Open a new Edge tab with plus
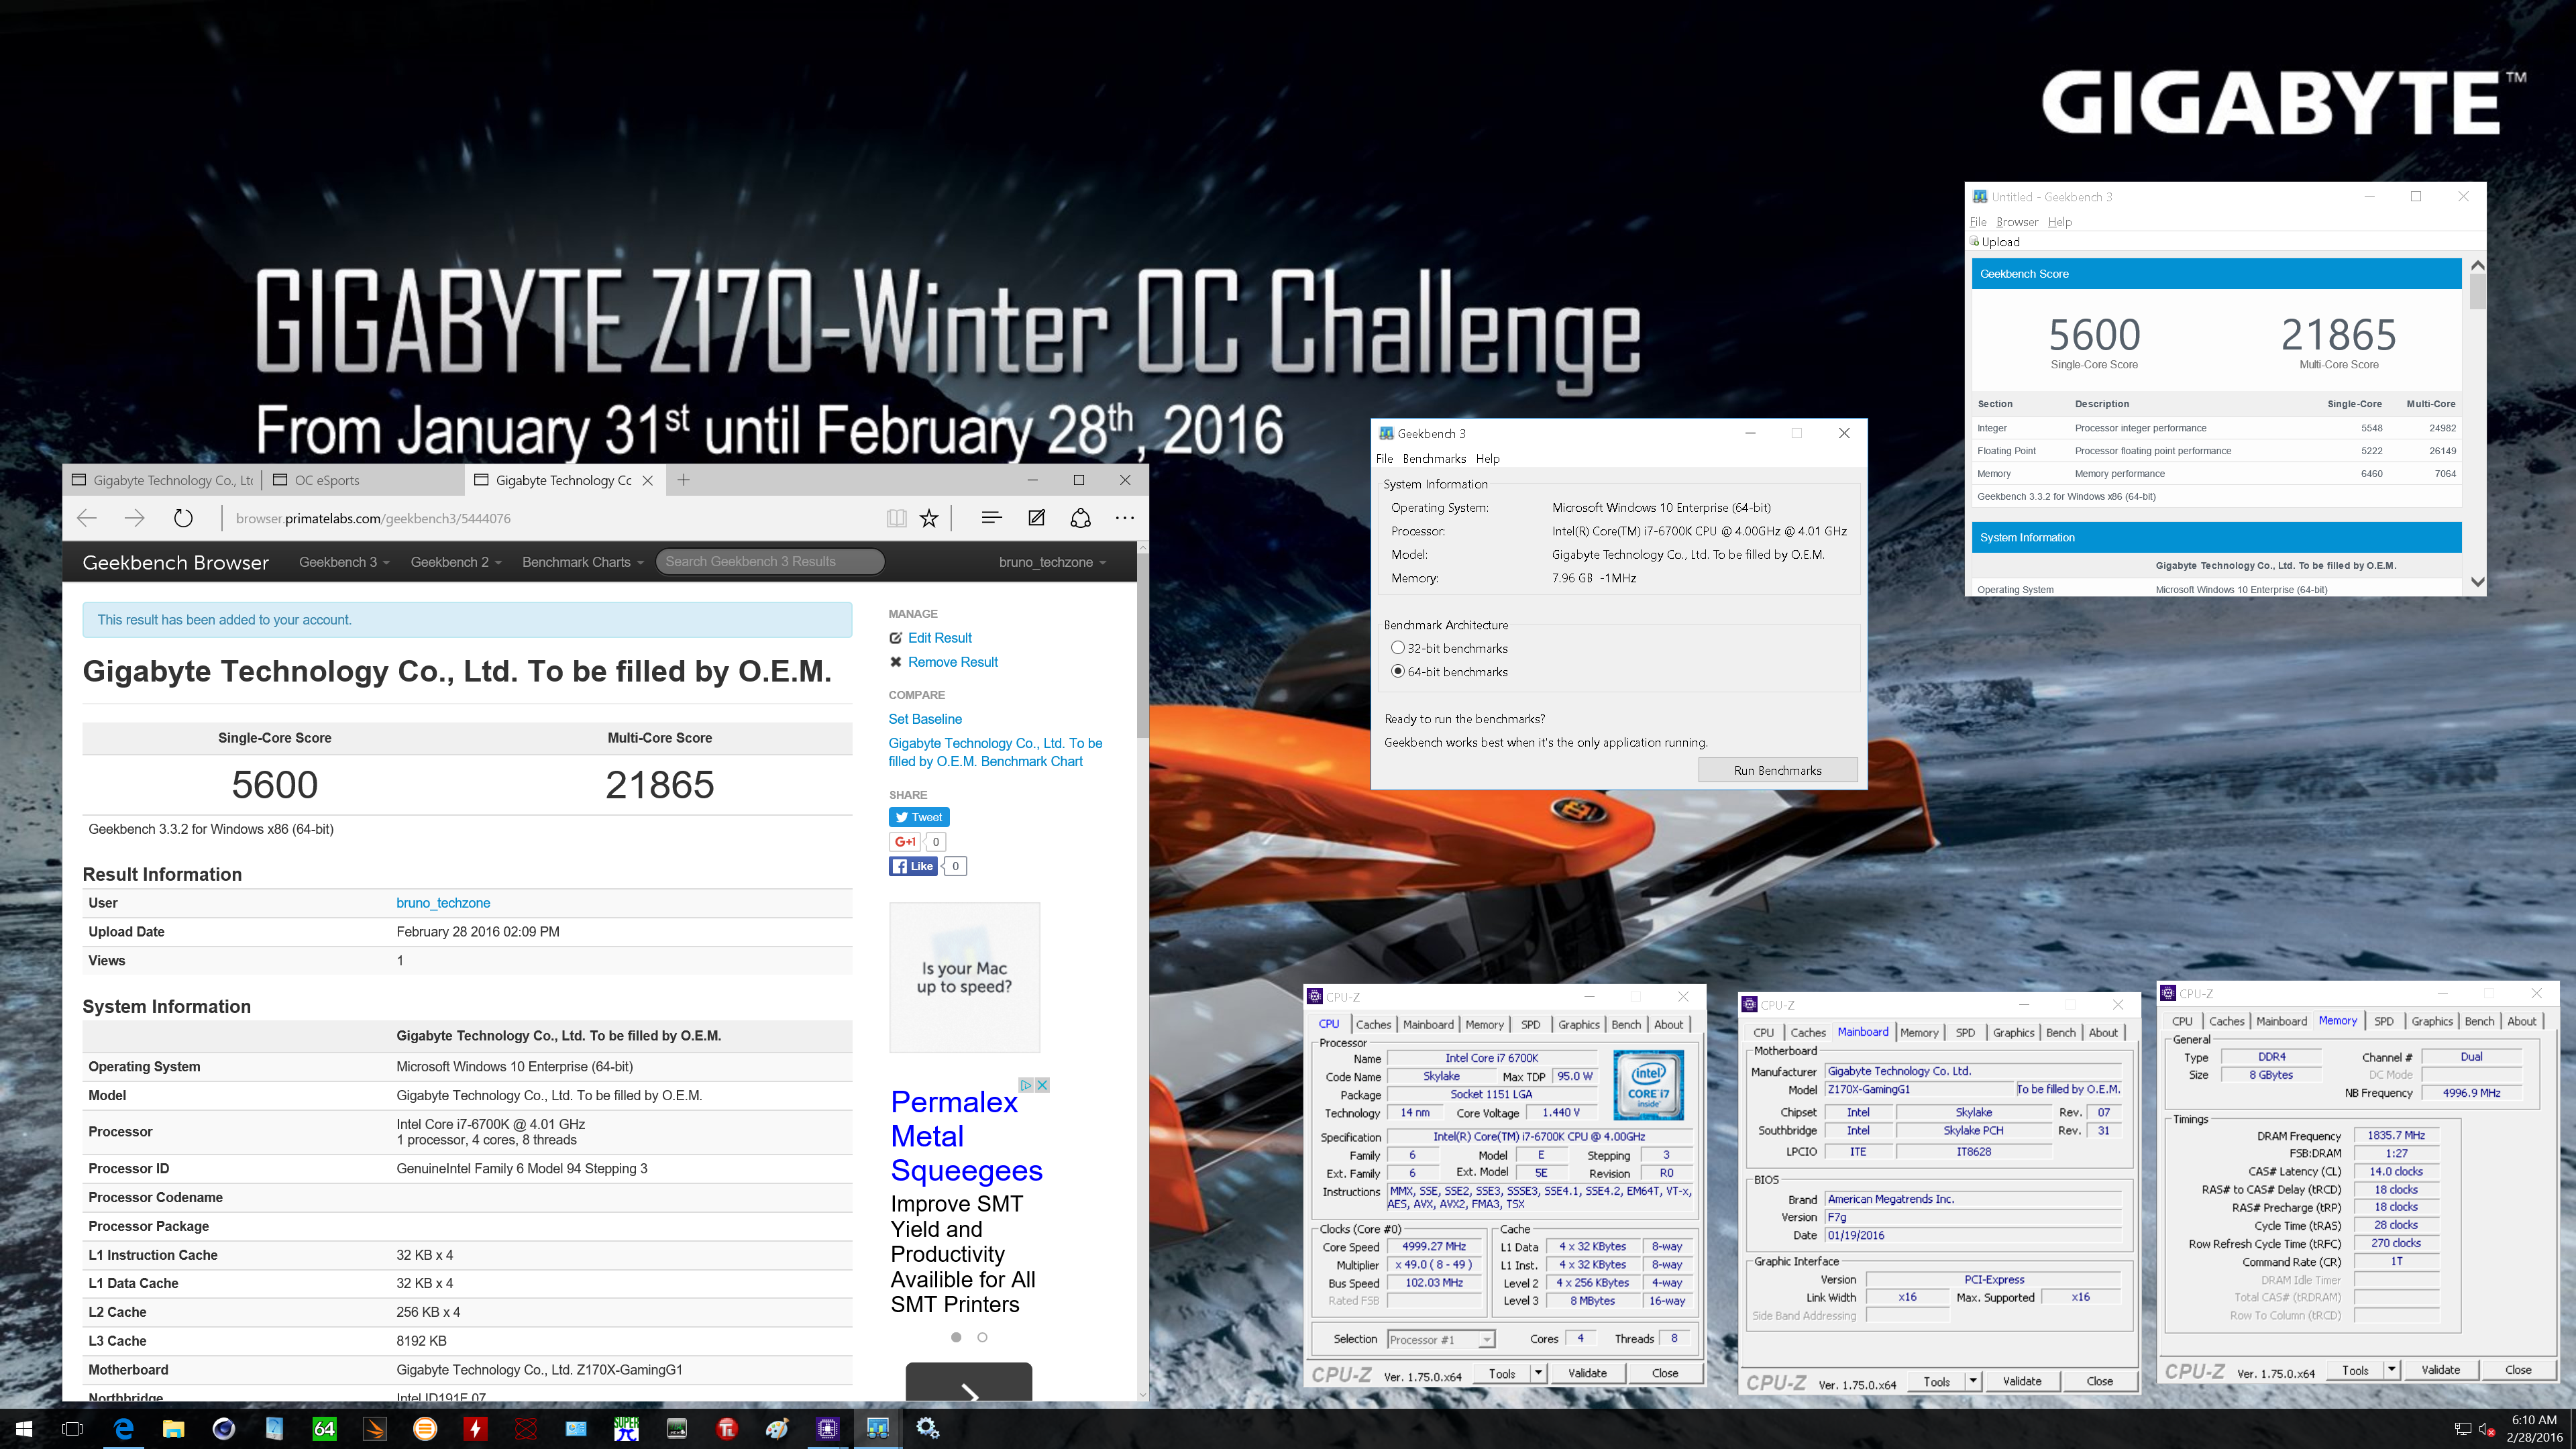2576x1449 pixels. (683, 480)
